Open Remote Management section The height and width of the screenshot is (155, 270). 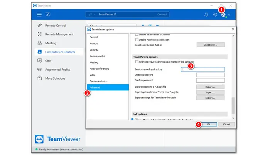pyautogui.click(x=59, y=34)
